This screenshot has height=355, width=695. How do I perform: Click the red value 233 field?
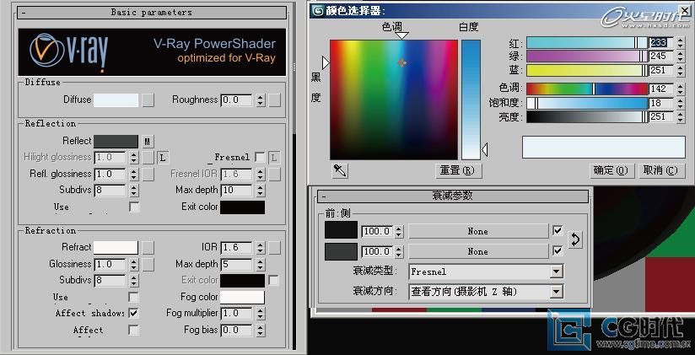pyautogui.click(x=661, y=42)
